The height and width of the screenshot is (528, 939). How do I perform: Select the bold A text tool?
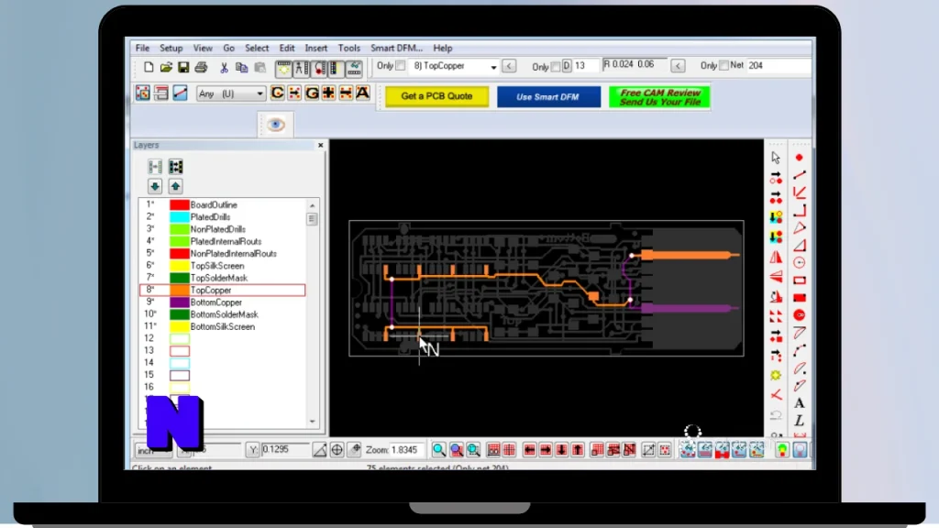[x=799, y=403]
